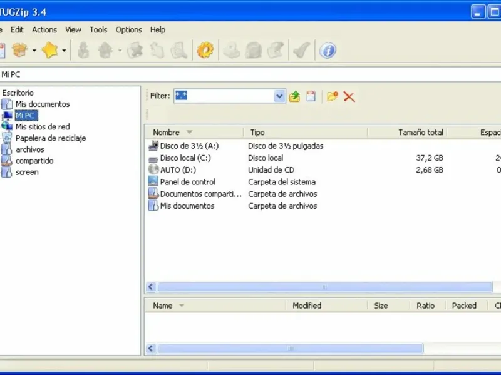Click the orange gear icon in toolbar
Screen dimensions: 501x375
click(205, 50)
